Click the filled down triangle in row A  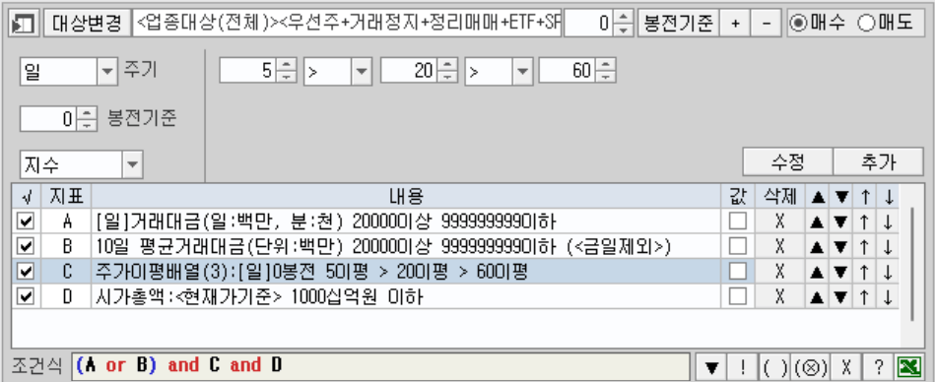coord(840,222)
